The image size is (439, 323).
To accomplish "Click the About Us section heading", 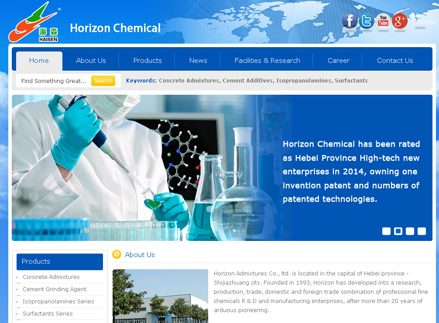I will pos(140,254).
